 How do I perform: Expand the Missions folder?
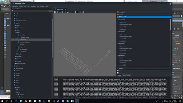(x=13, y=71)
